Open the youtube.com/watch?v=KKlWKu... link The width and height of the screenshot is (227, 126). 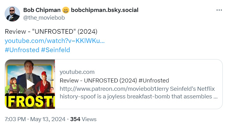55,41
